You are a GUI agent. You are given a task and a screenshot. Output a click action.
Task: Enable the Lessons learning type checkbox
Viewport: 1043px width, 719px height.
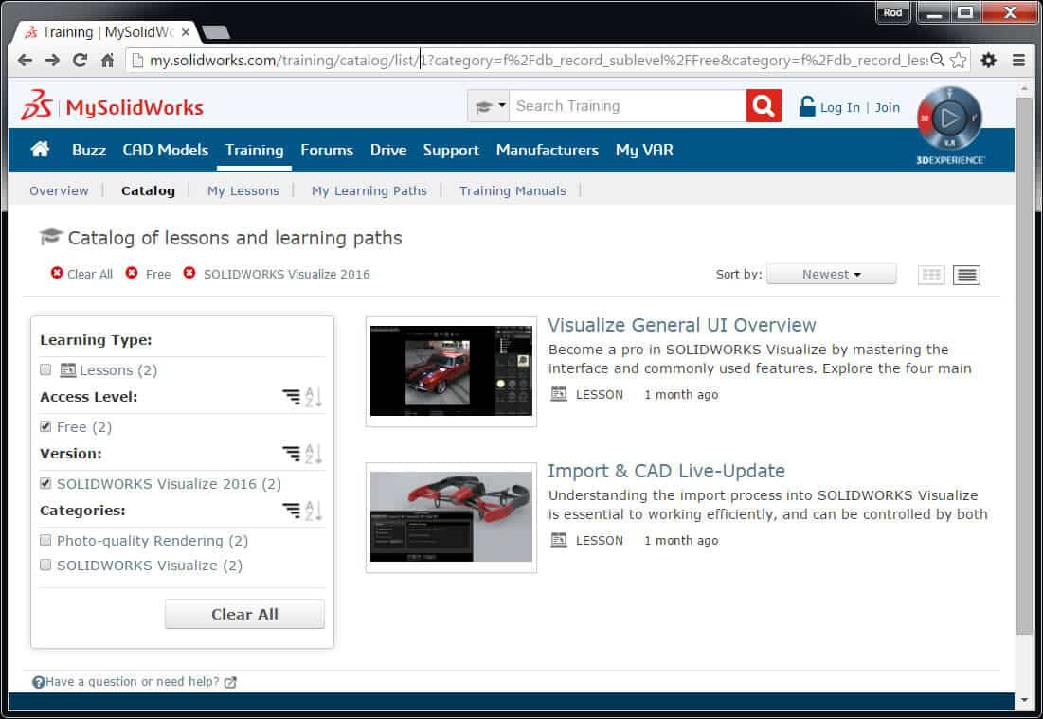tap(45, 370)
